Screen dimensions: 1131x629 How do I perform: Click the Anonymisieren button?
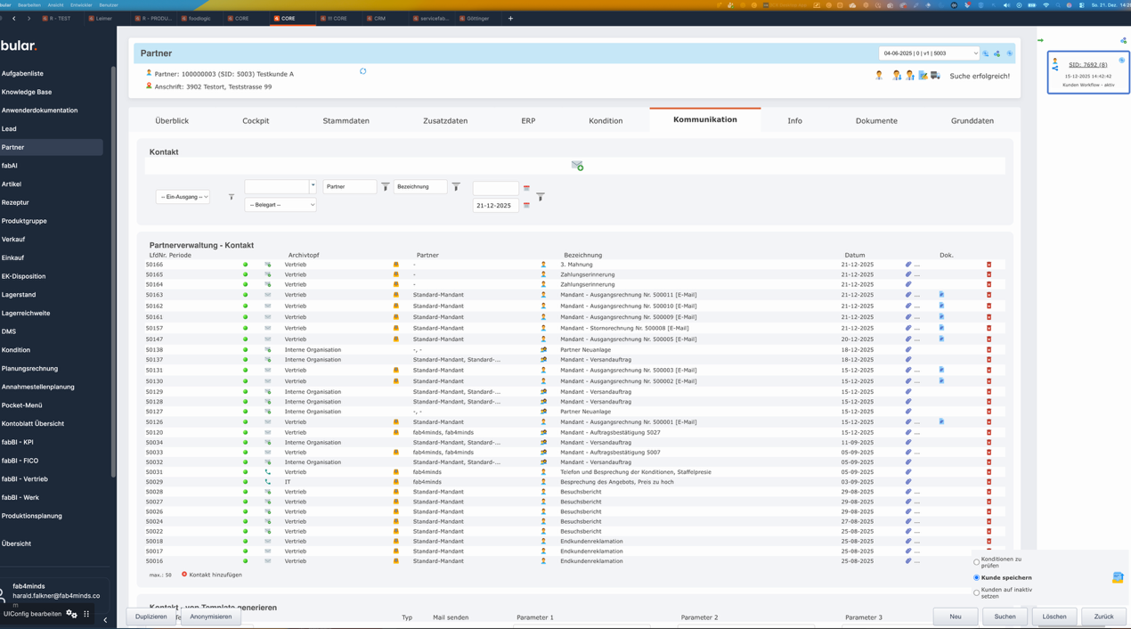tap(211, 617)
